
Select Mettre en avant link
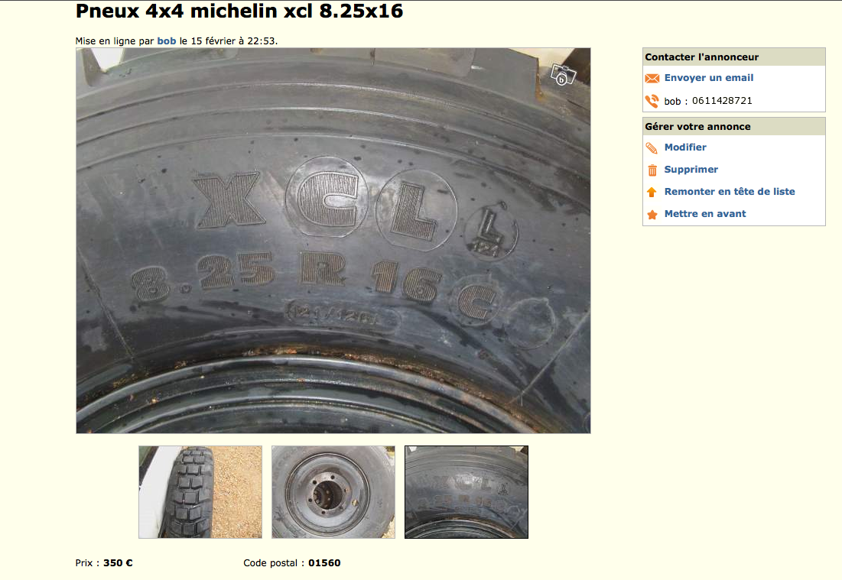[705, 213]
